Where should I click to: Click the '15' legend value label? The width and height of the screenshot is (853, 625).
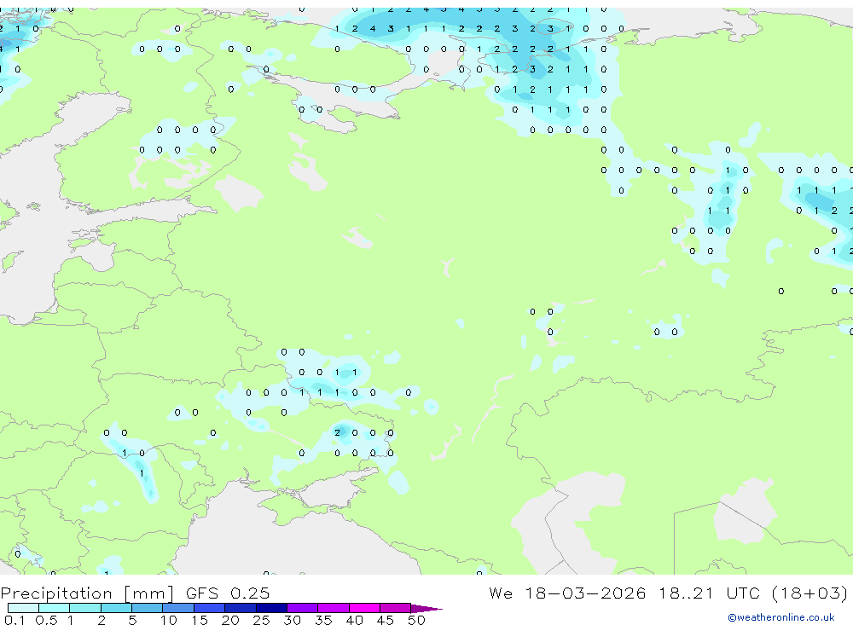[200, 620]
